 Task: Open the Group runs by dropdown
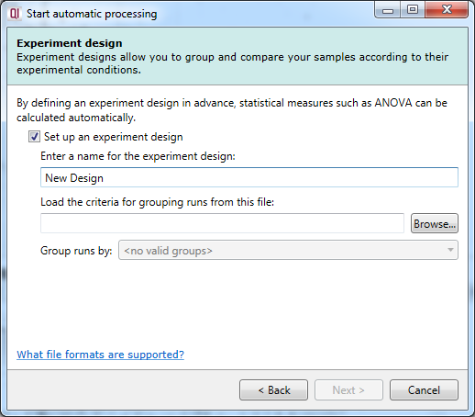288,250
